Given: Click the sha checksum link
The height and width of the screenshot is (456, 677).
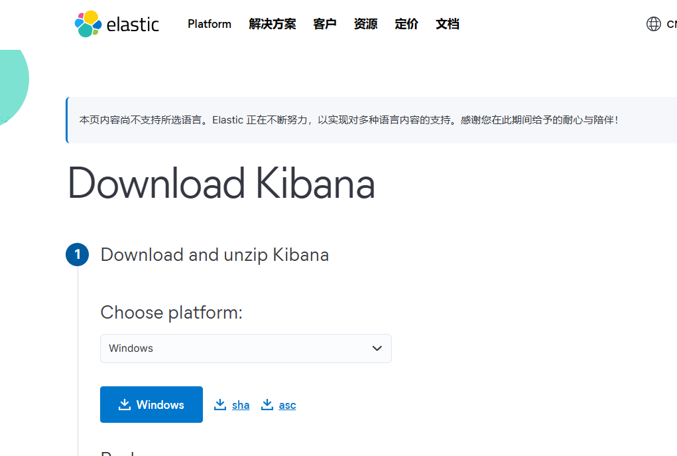Looking at the screenshot, I should coord(241,405).
